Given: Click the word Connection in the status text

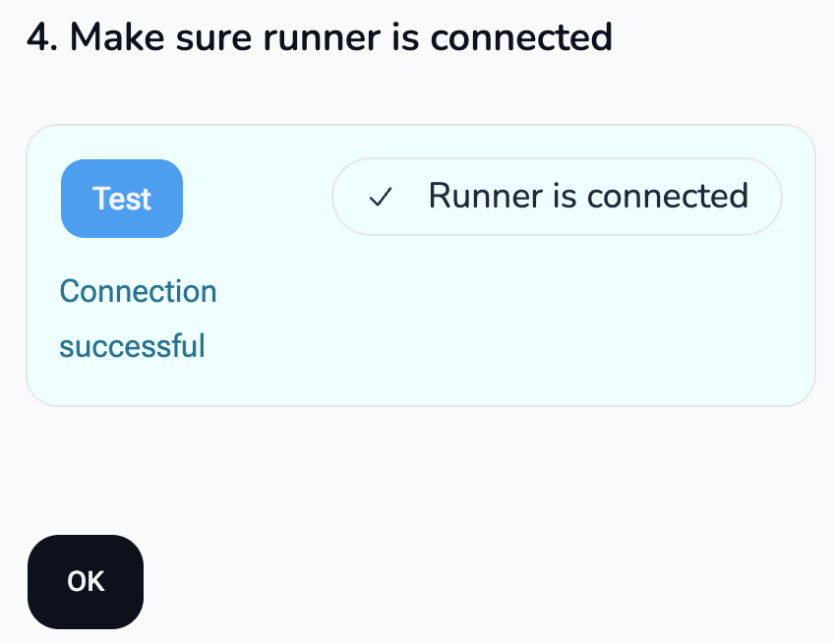Looking at the screenshot, I should [x=138, y=291].
